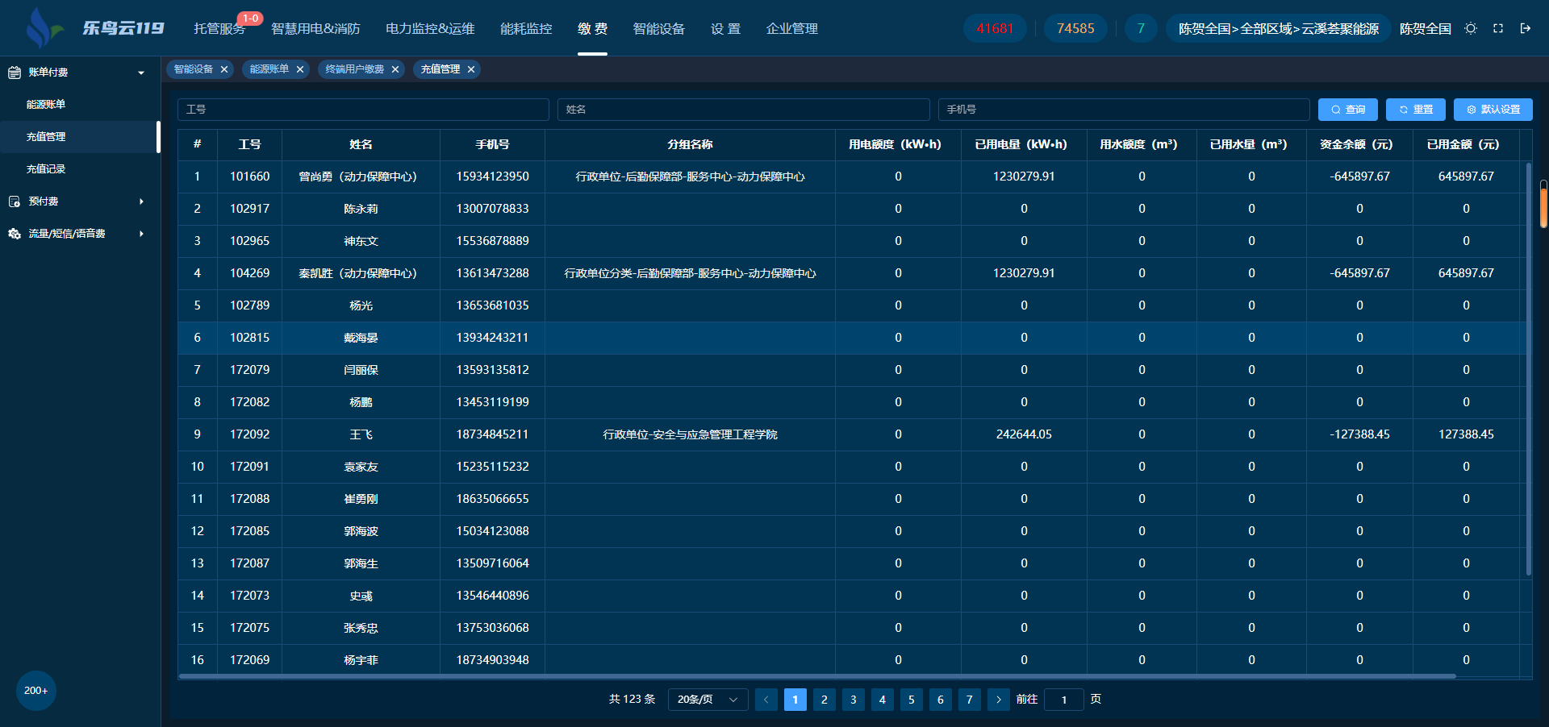Click the 姓名 search input field
The height and width of the screenshot is (727, 1549).
pyautogui.click(x=743, y=110)
